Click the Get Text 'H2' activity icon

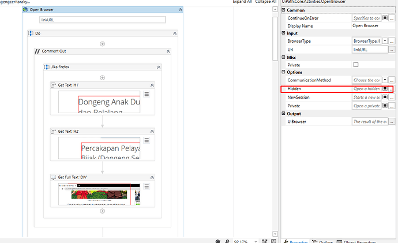click(x=53, y=131)
